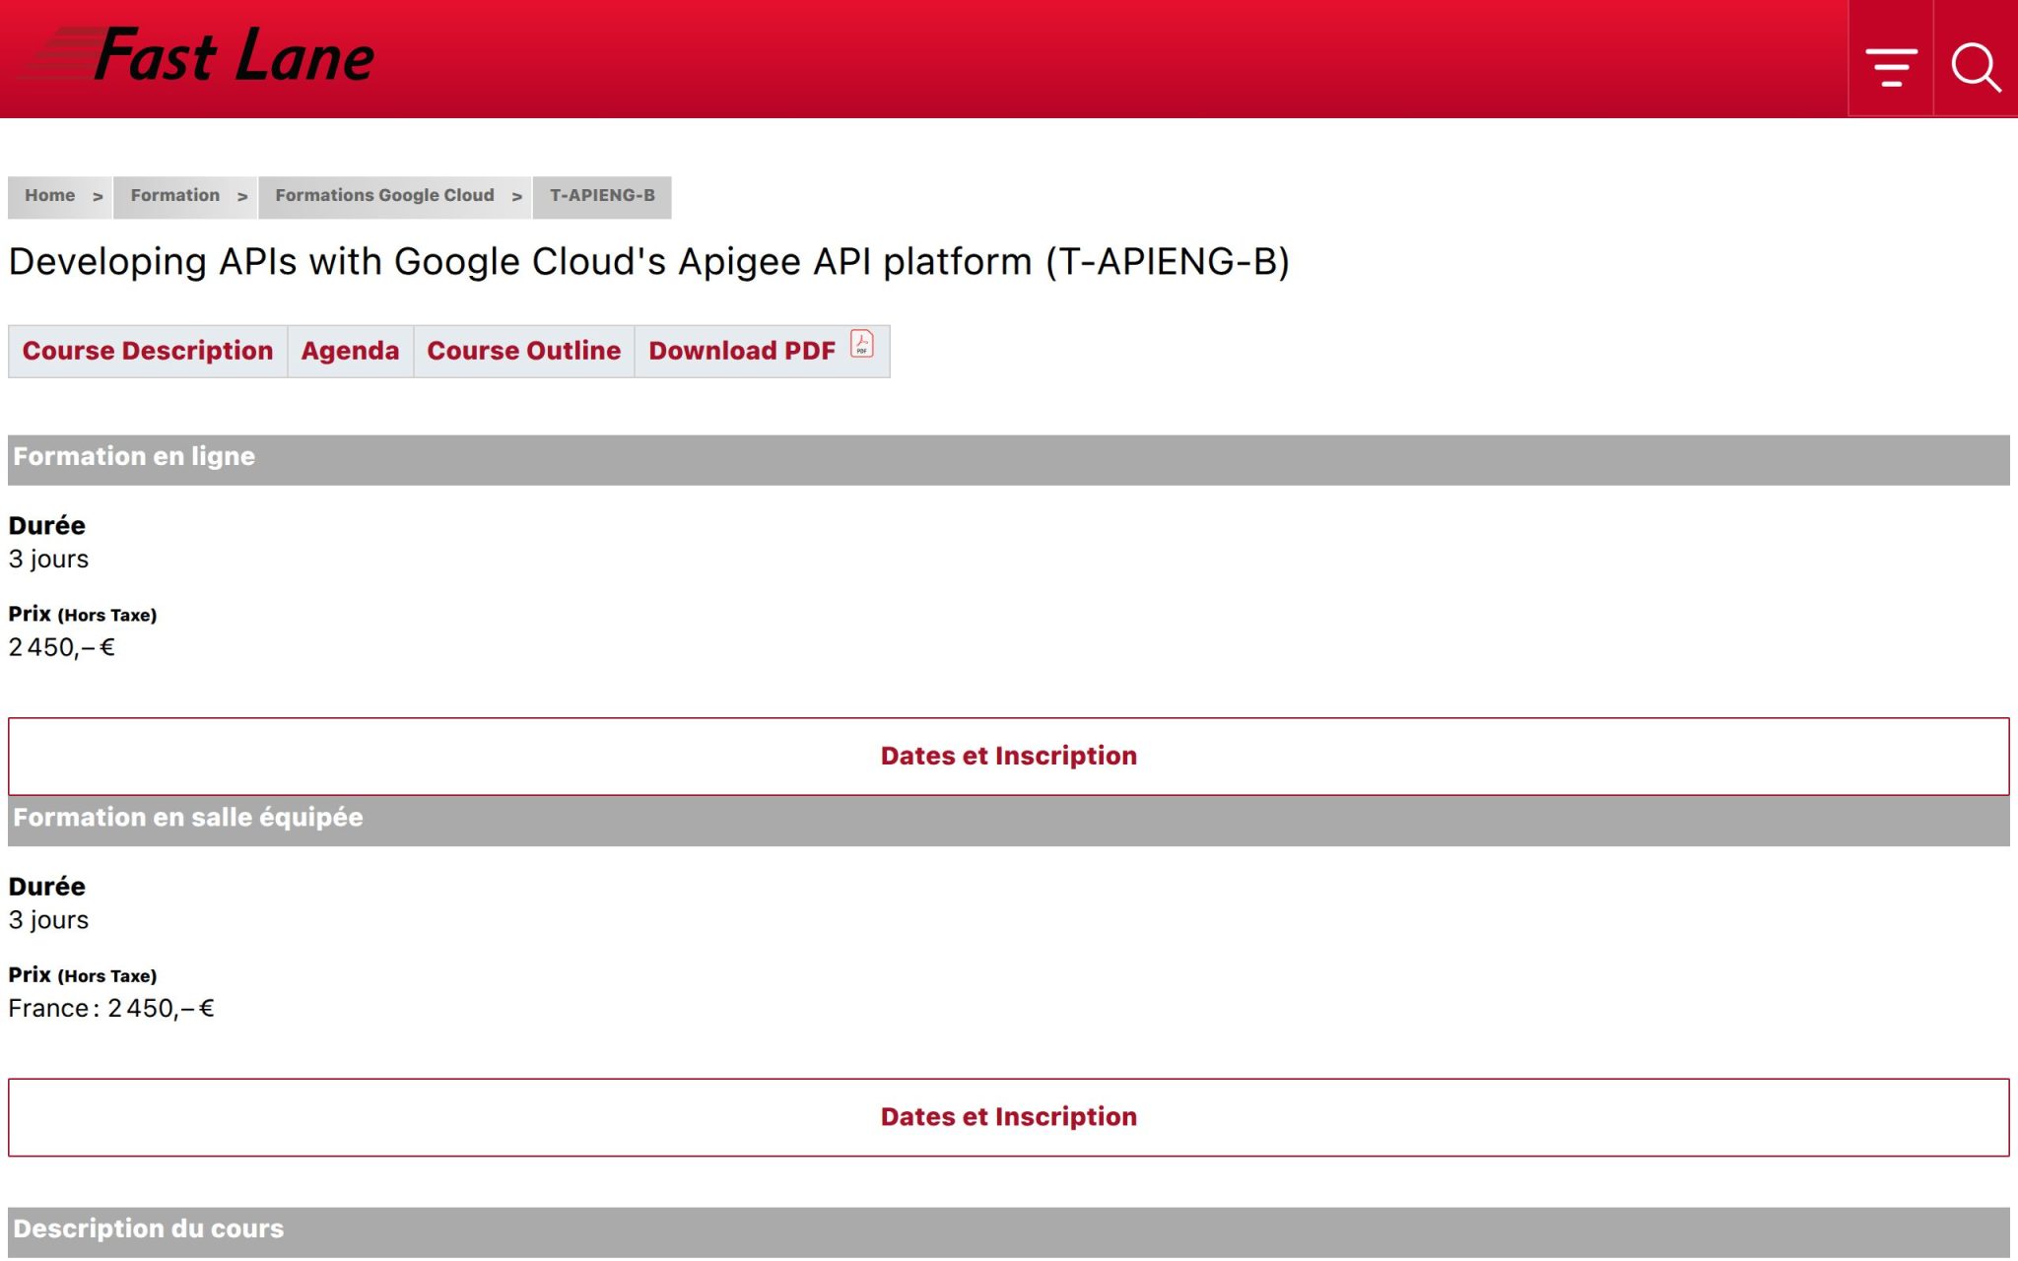Click Dates et Inscription under Formation en ligne

(1009, 756)
